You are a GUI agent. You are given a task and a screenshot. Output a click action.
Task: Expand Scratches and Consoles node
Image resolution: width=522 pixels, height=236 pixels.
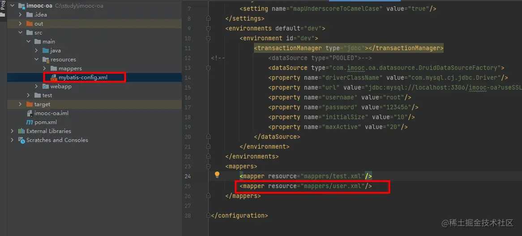coord(13,140)
